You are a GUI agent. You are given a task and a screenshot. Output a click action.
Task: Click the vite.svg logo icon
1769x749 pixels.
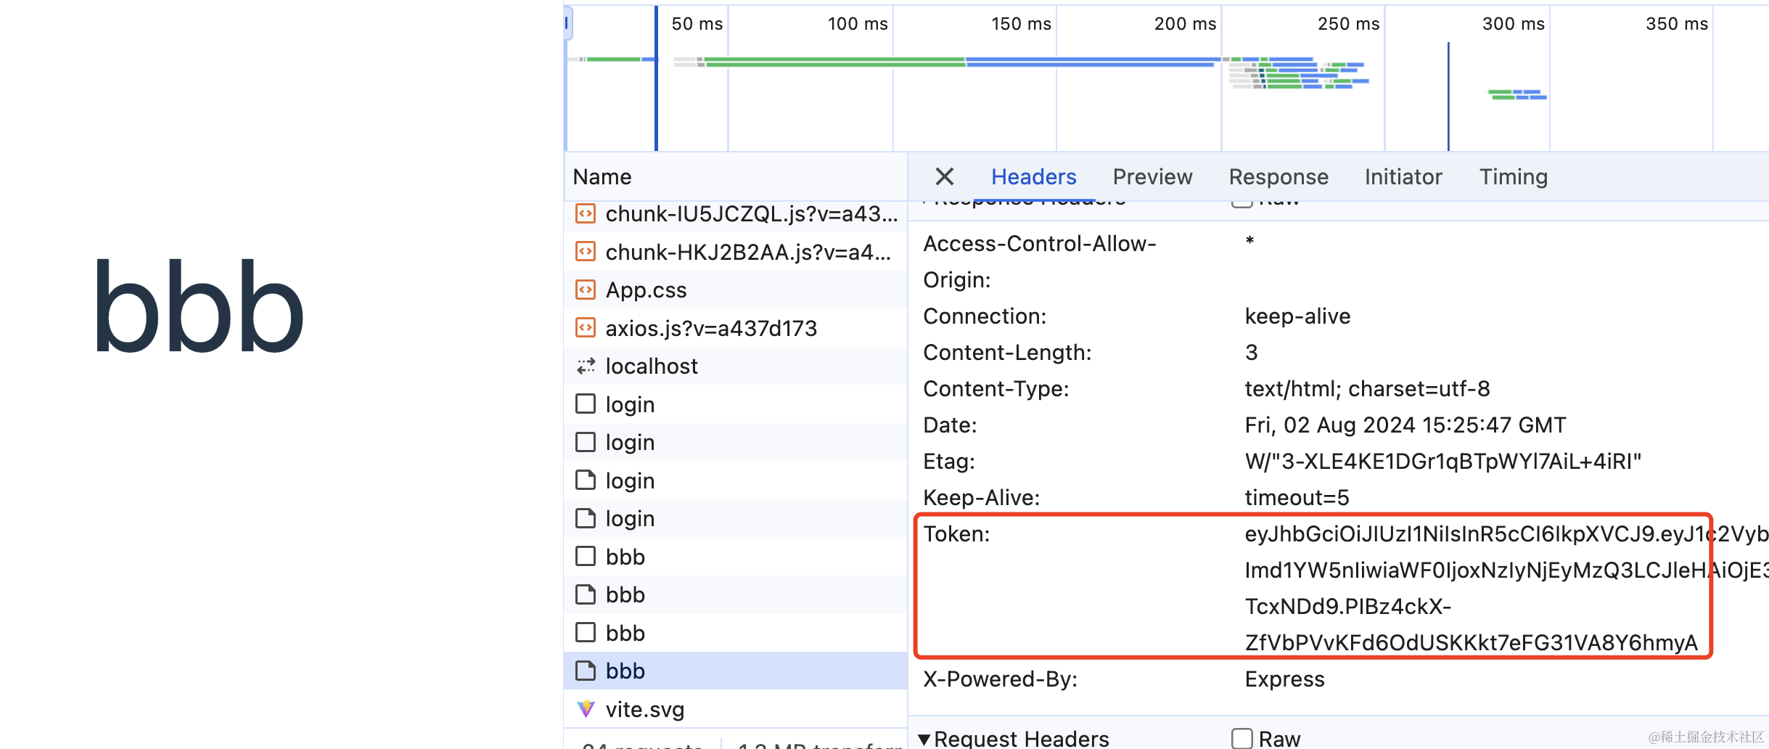coord(585,708)
